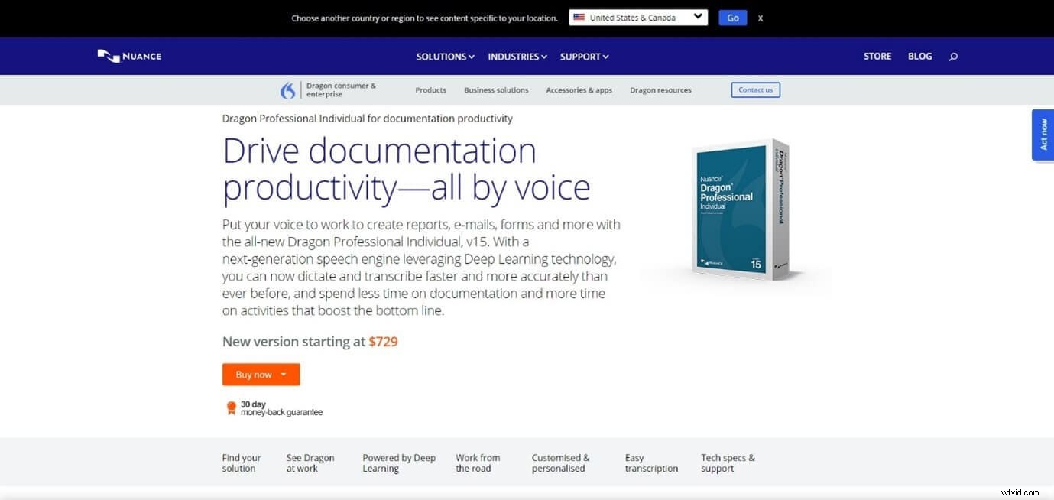
Task: Open the STORE page
Action: 877,56
